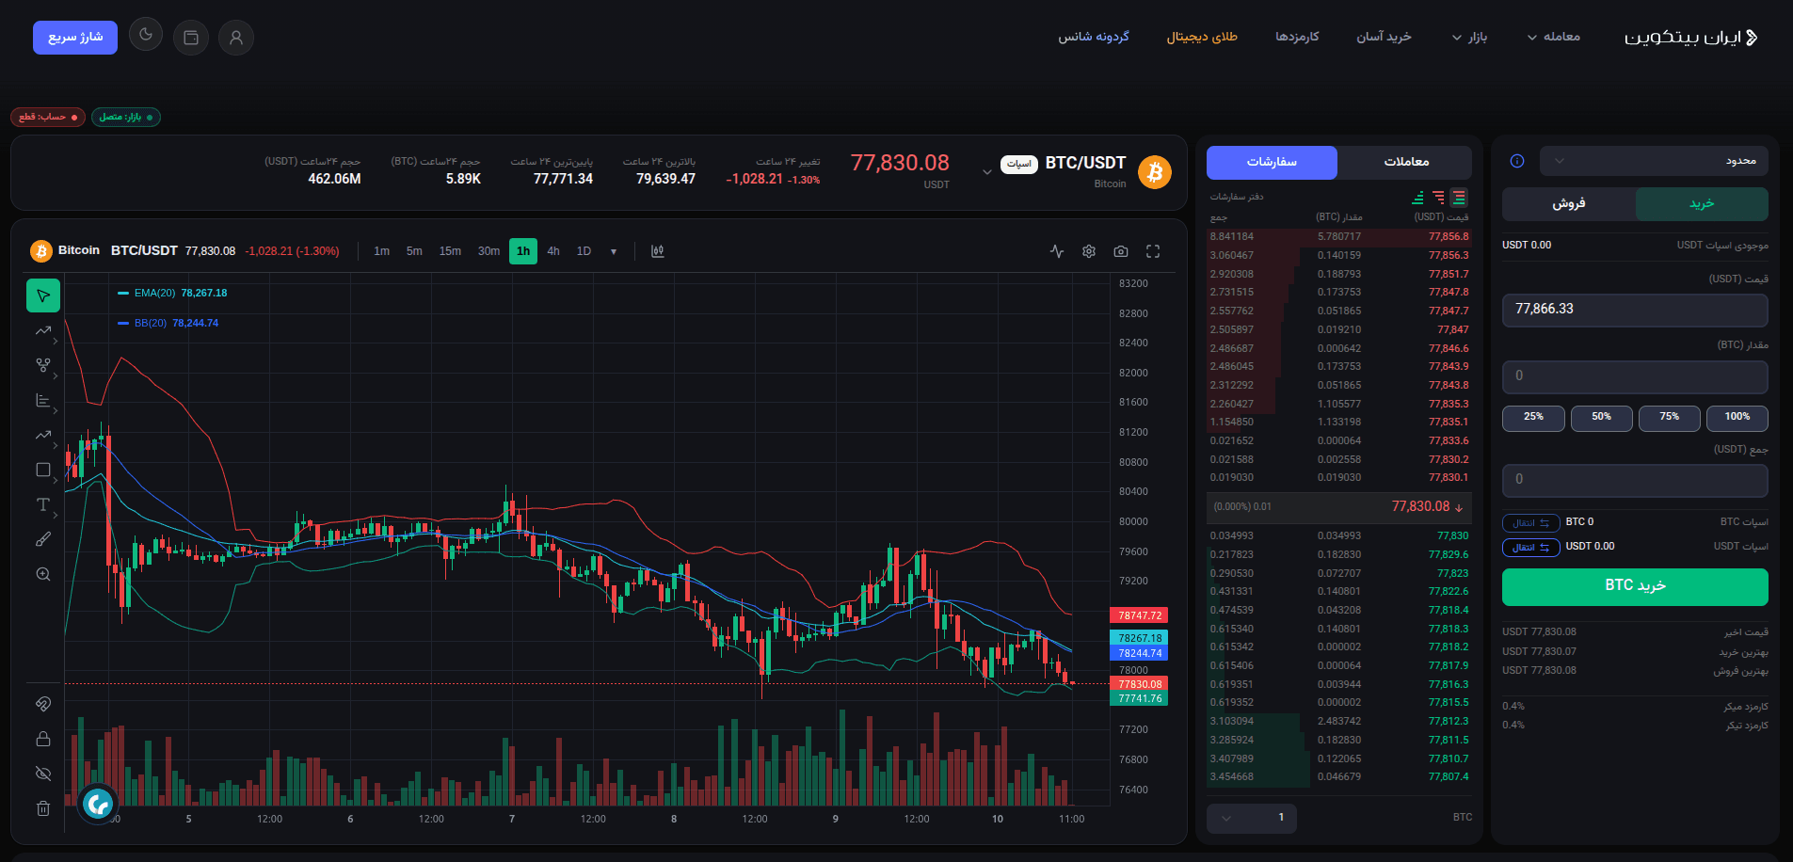1793x862 pixels.
Task: Open the round teal chat widget
Action: click(x=98, y=804)
